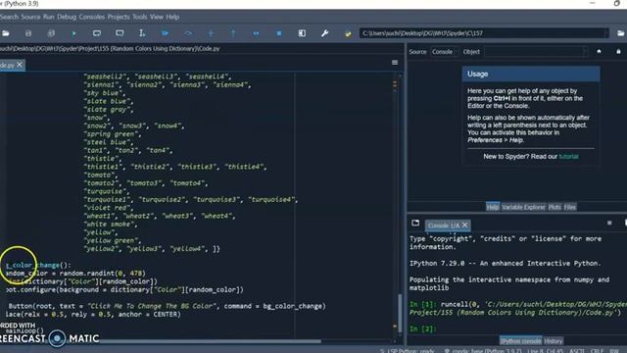The height and width of the screenshot is (353, 627).
Task: Open the editor pane options hamburger menu
Action: pos(395,63)
